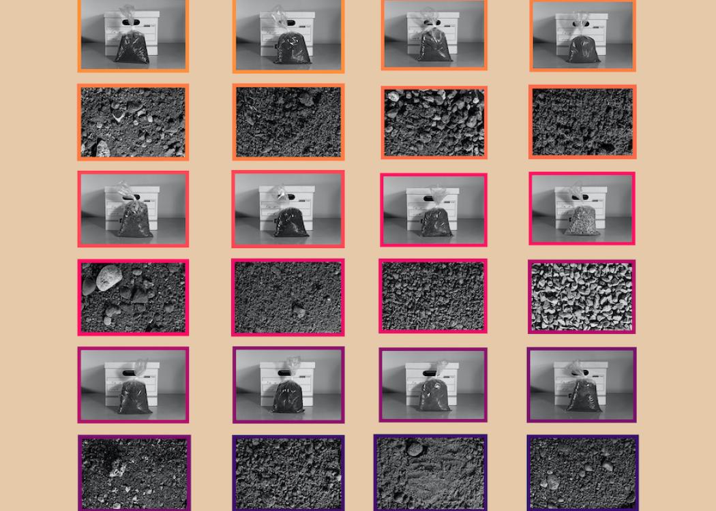Click the fourth orange-framed dark soil close-up
The height and width of the screenshot is (511, 716).
click(x=582, y=122)
